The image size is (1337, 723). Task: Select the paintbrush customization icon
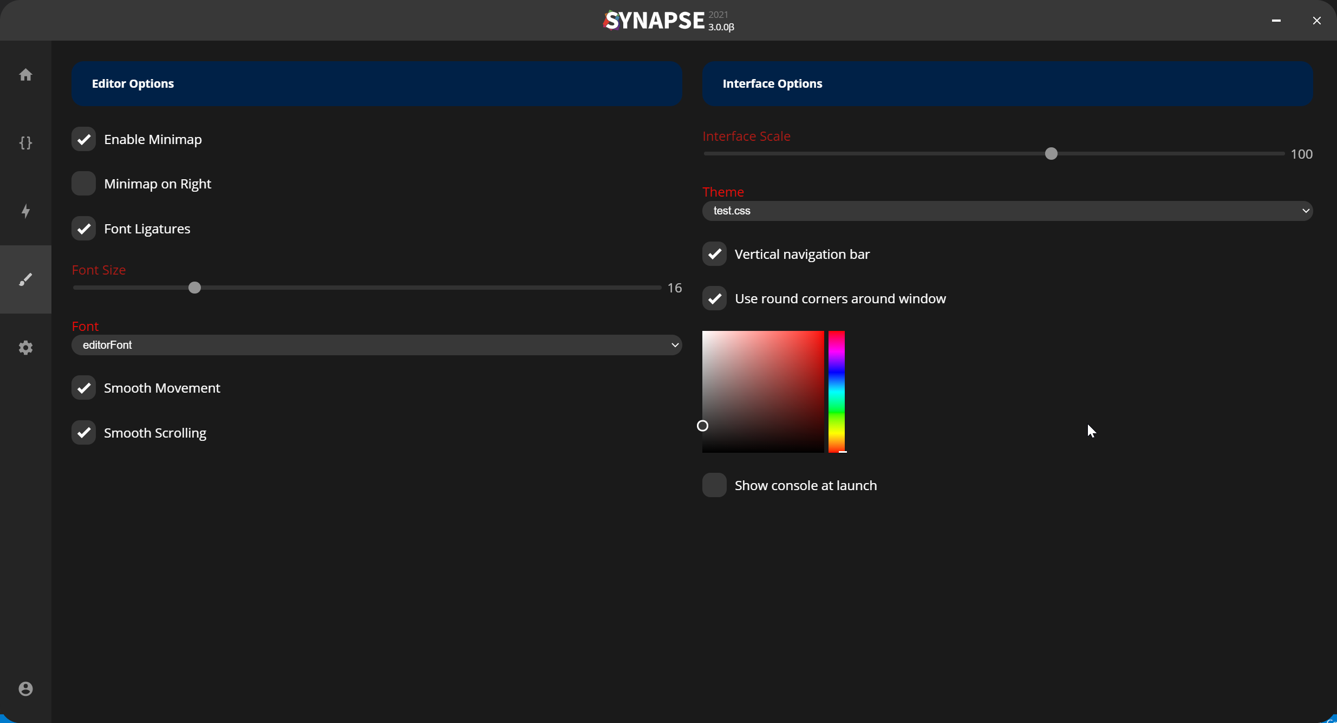point(25,279)
